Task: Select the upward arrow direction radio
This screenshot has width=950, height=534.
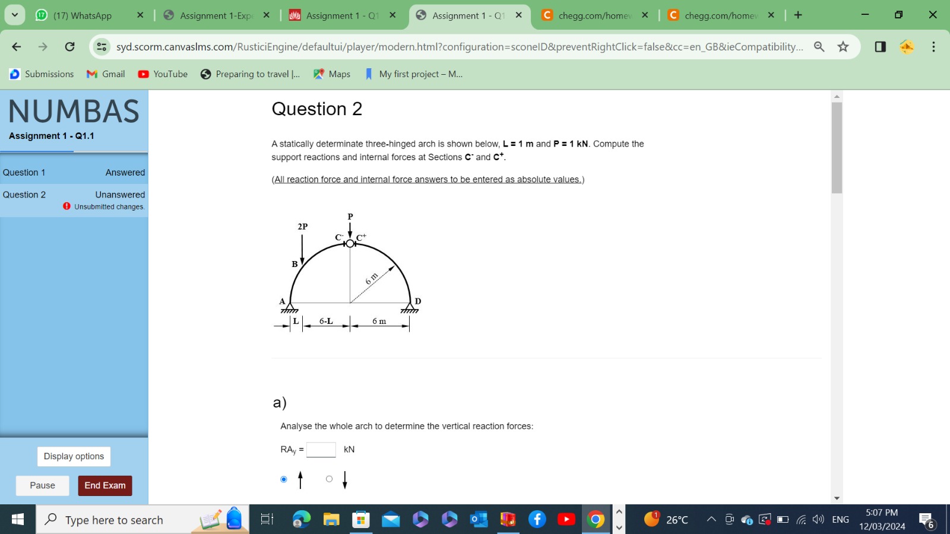Action: click(284, 479)
